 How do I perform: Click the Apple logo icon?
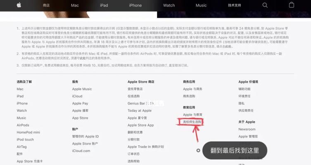point(19,5)
